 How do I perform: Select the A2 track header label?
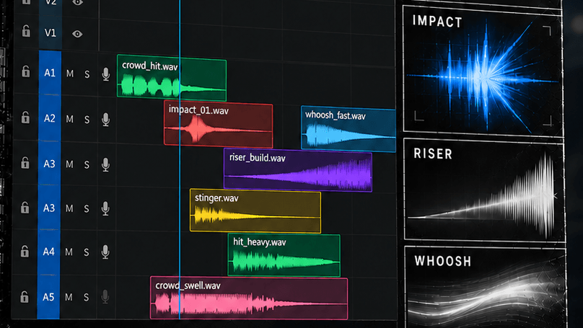[x=50, y=118]
